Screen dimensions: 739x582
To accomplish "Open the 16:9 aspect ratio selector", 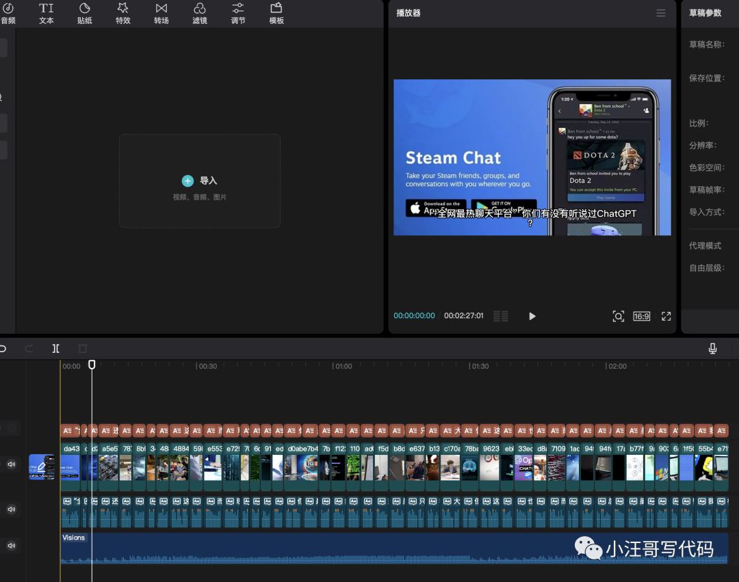I will [641, 316].
